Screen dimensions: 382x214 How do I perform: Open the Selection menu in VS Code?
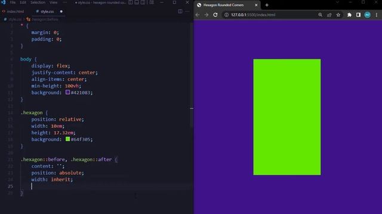click(38, 2)
